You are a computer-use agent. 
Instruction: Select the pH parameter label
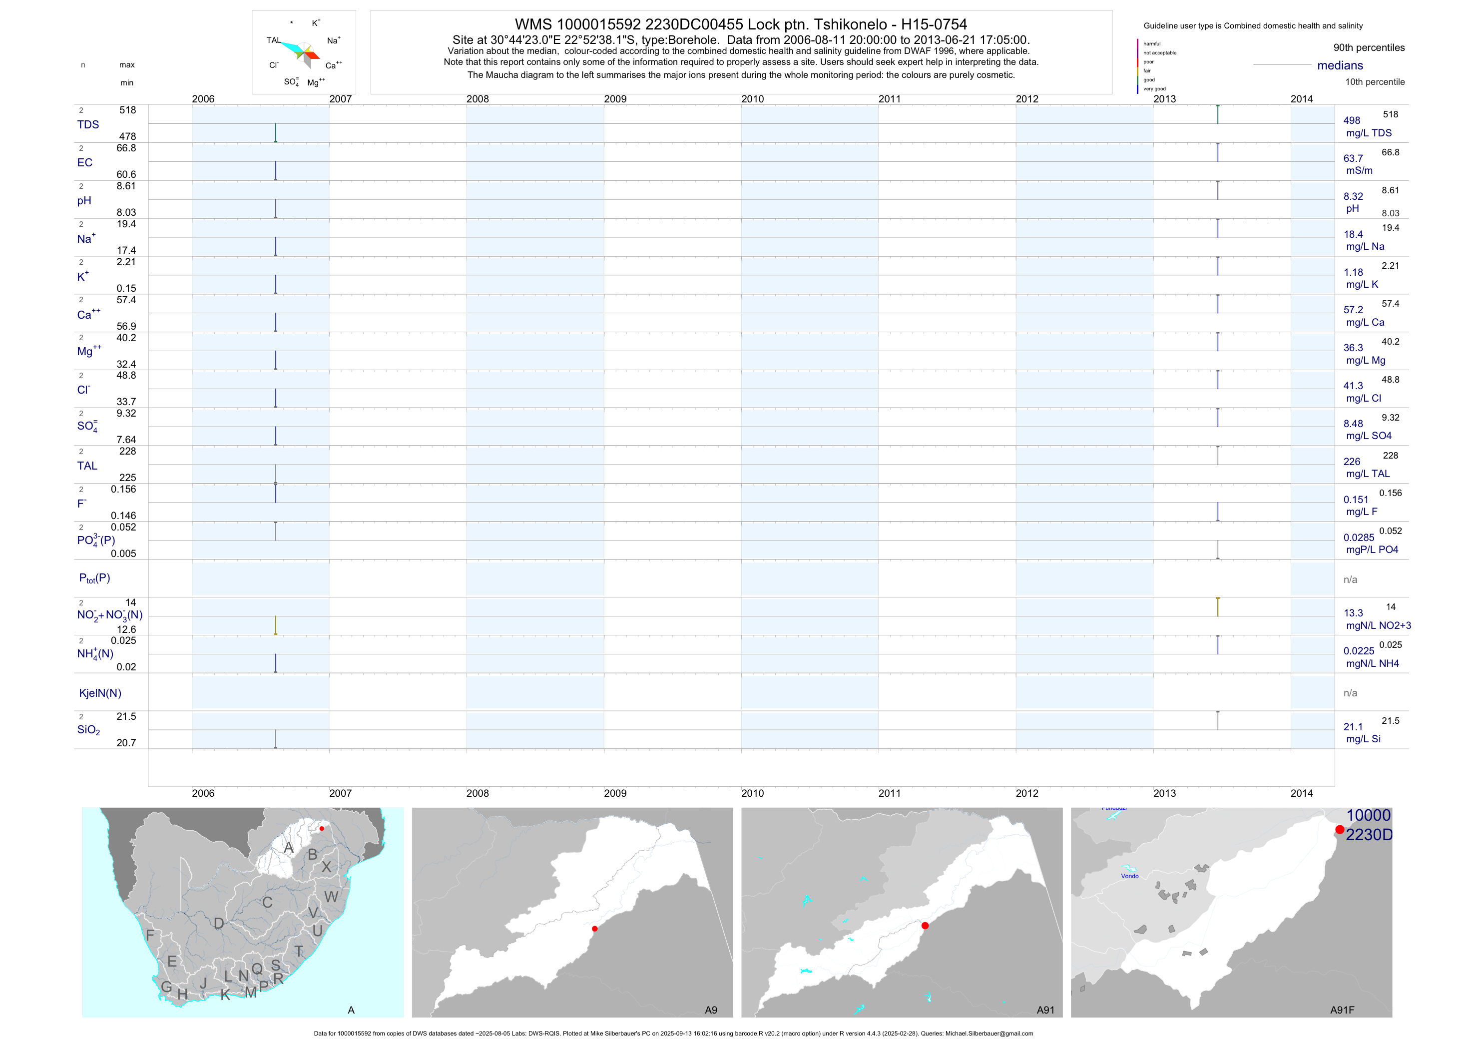pyautogui.click(x=84, y=201)
